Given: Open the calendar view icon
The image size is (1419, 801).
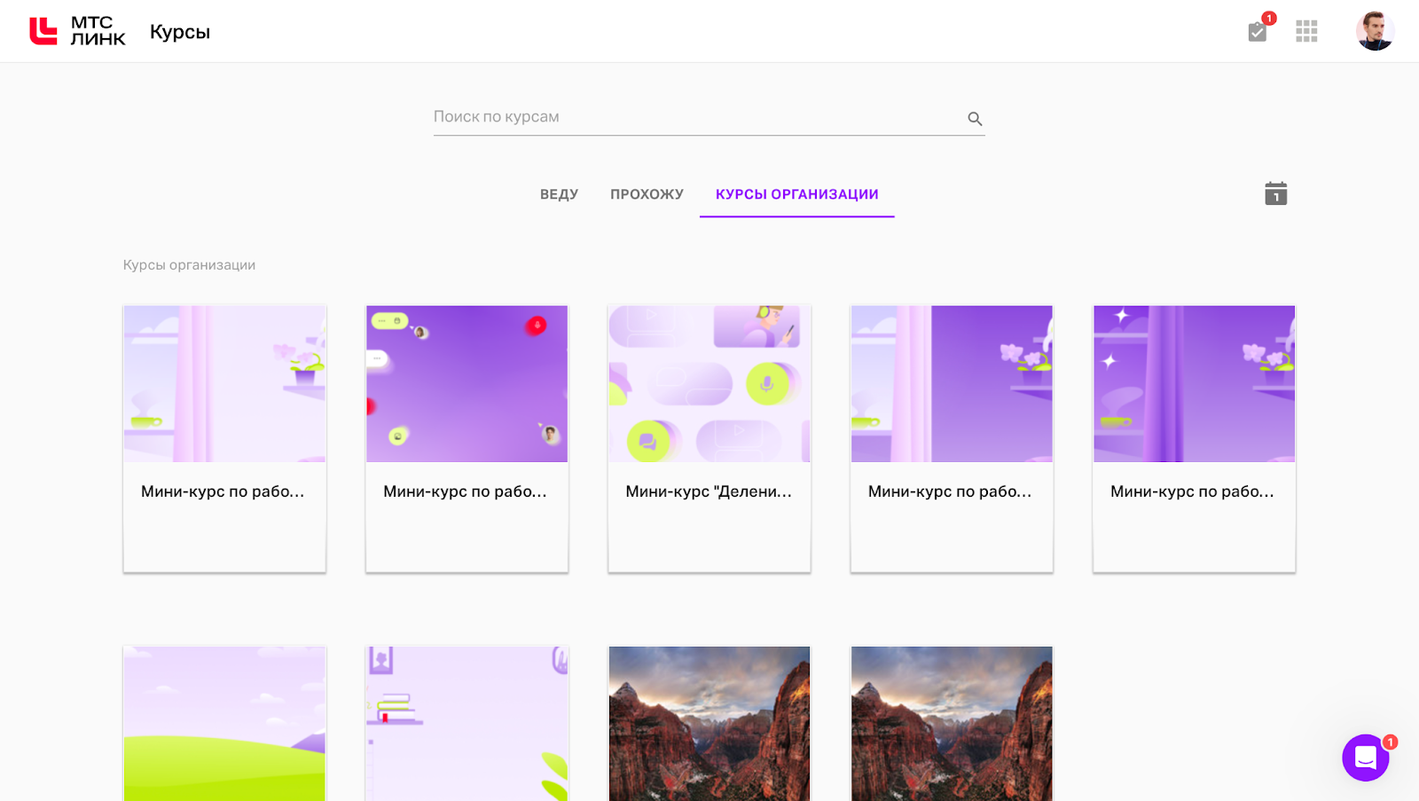Looking at the screenshot, I should click(x=1275, y=193).
